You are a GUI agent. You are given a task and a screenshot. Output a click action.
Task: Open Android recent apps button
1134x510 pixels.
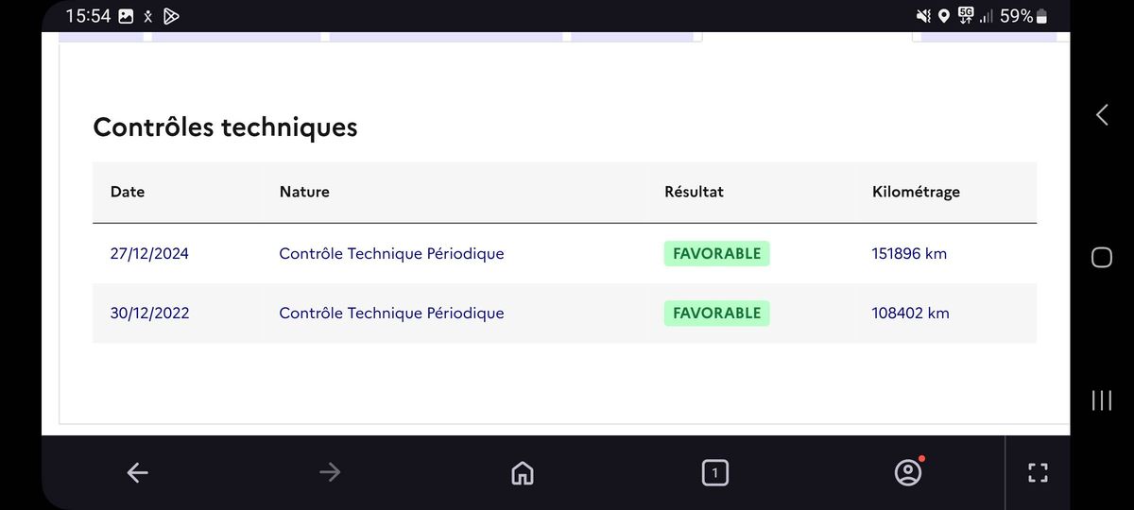(x=1102, y=399)
